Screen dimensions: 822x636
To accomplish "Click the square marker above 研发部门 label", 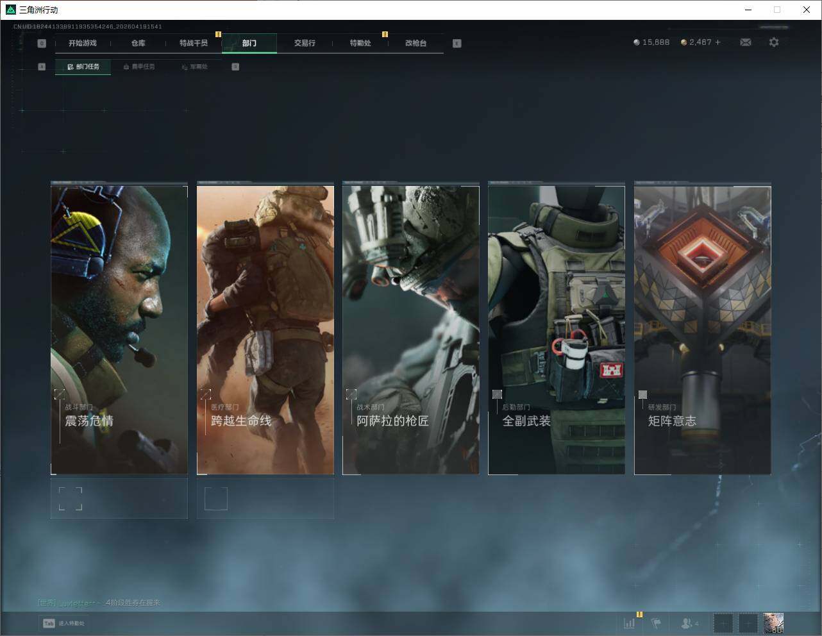I will pos(642,394).
